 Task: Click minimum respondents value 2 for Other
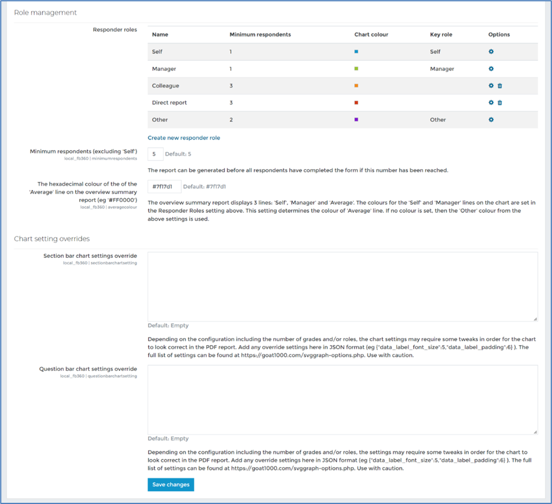point(231,120)
